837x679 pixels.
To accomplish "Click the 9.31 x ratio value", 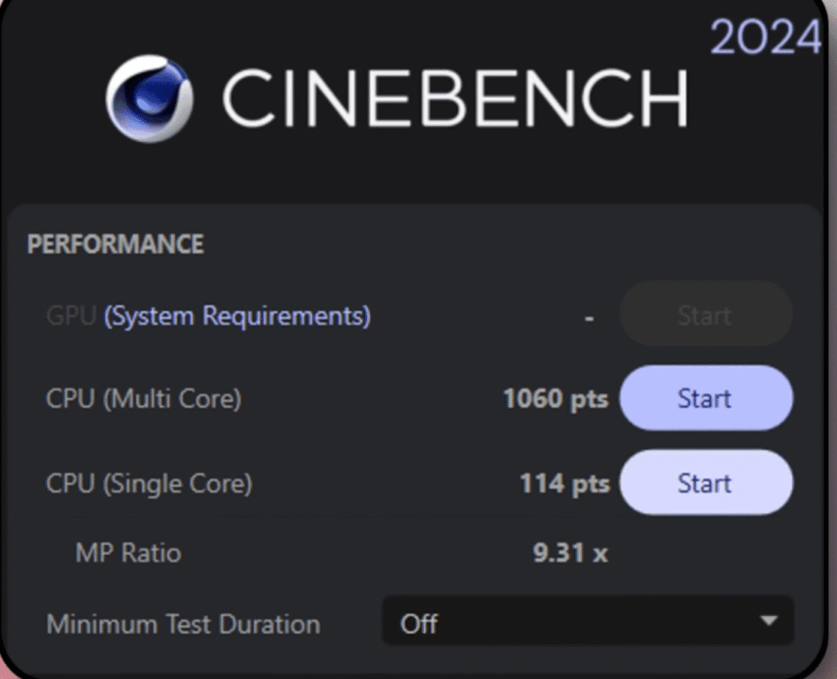I will click(571, 553).
